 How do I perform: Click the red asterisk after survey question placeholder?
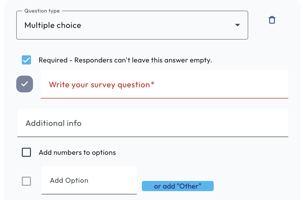(153, 84)
